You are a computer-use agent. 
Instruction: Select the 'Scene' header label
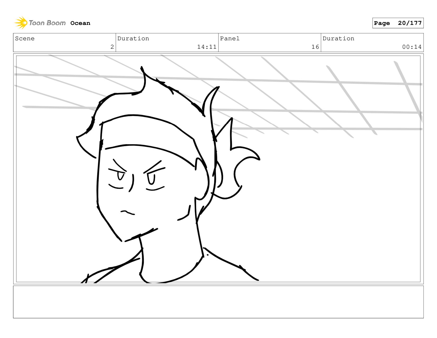click(25, 38)
